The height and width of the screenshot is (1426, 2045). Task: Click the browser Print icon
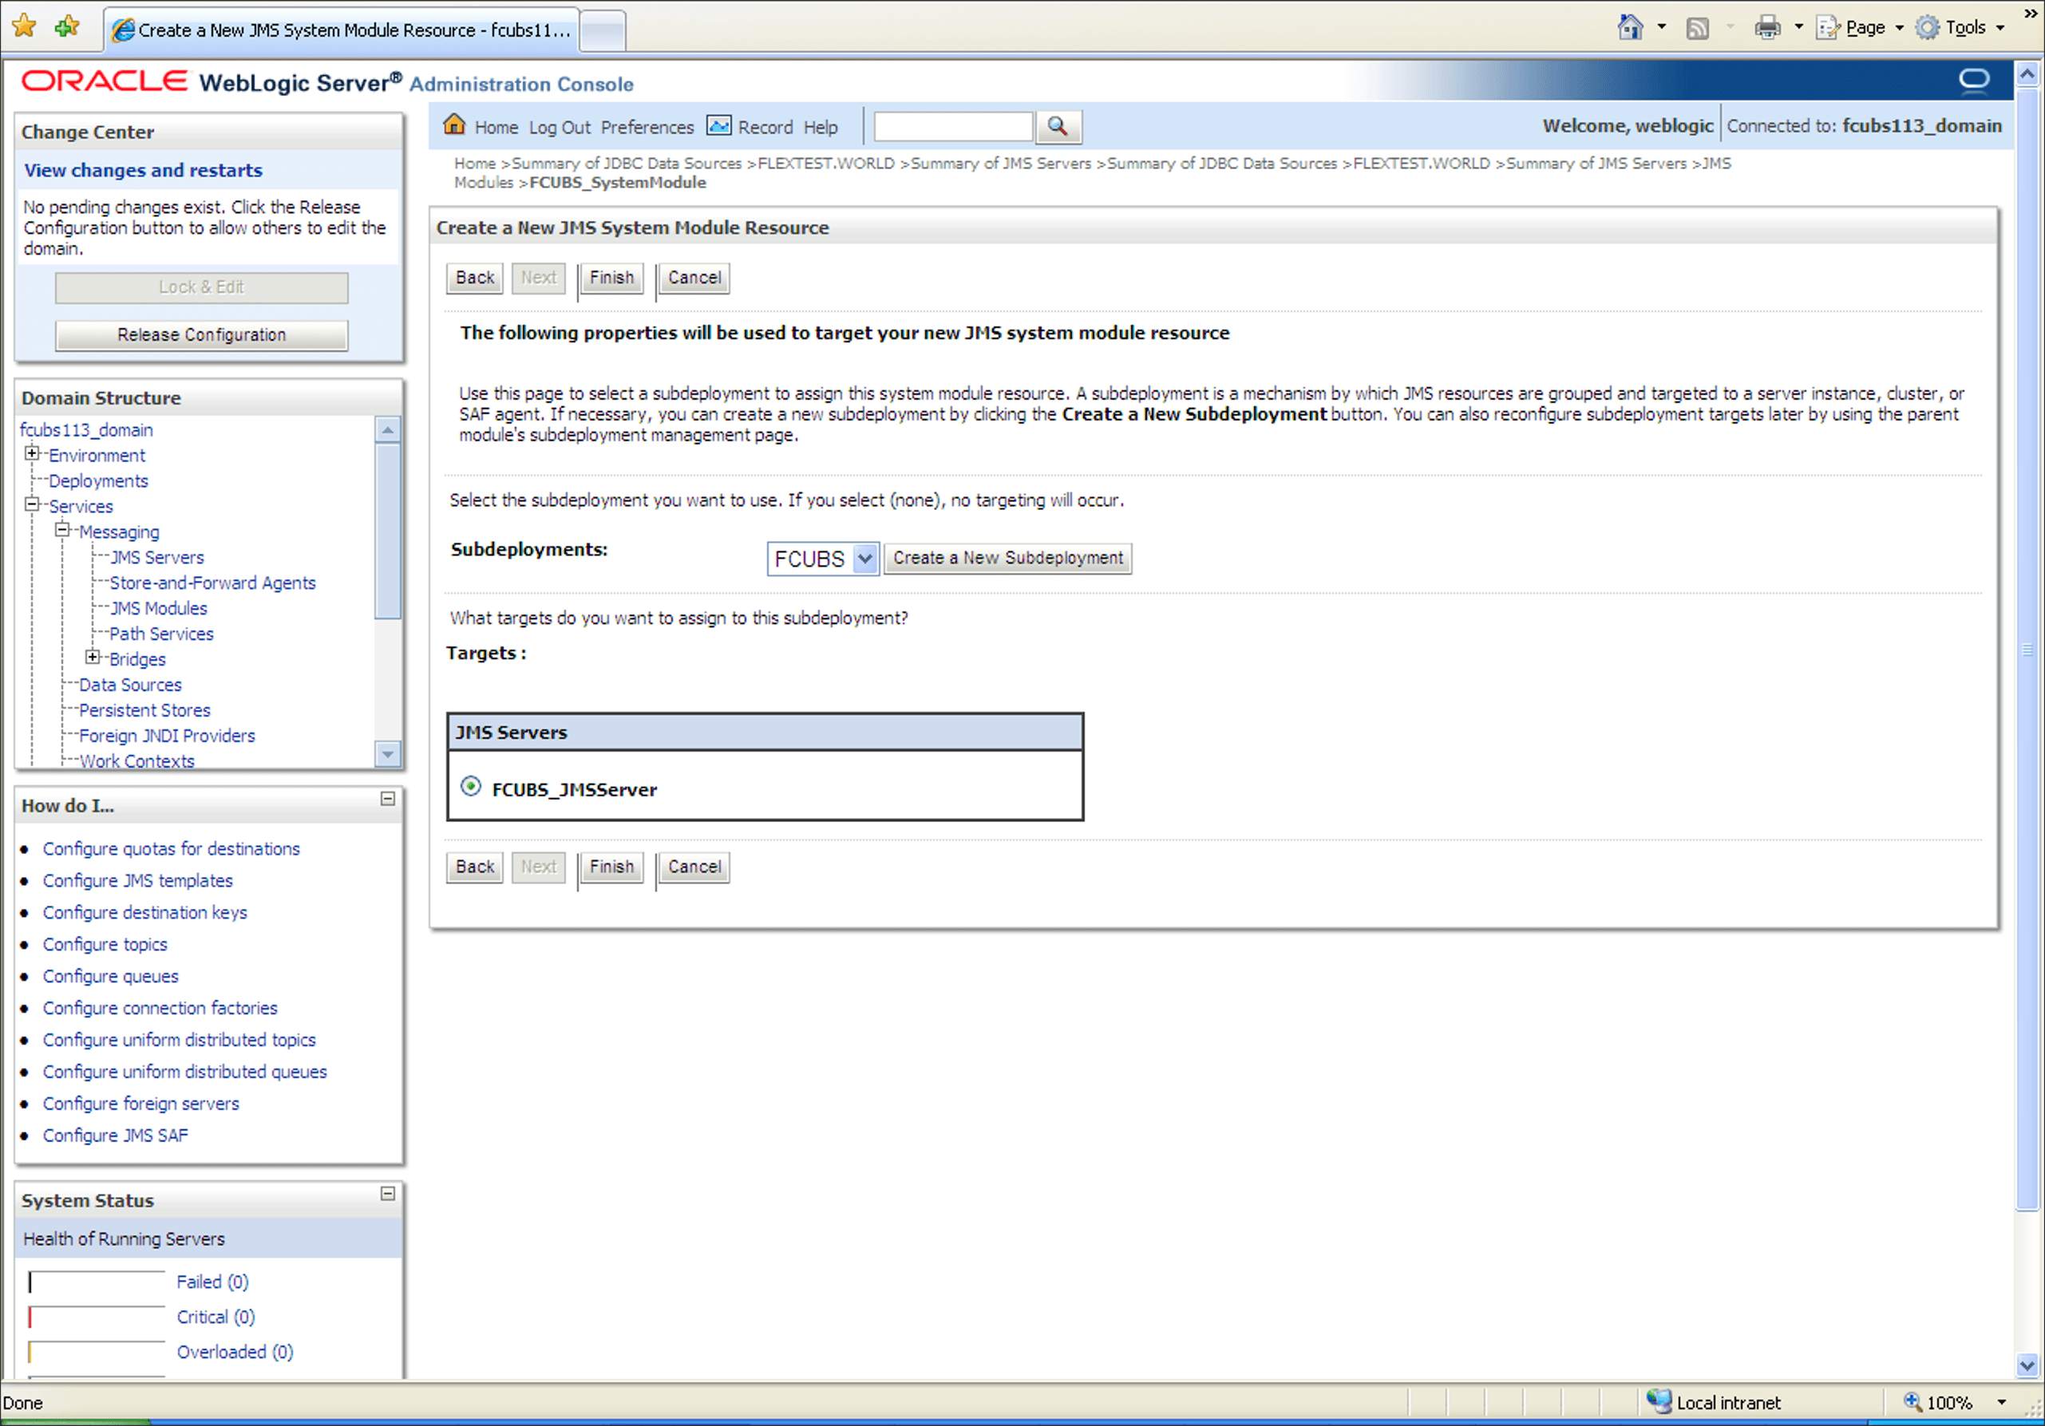[x=1766, y=29]
